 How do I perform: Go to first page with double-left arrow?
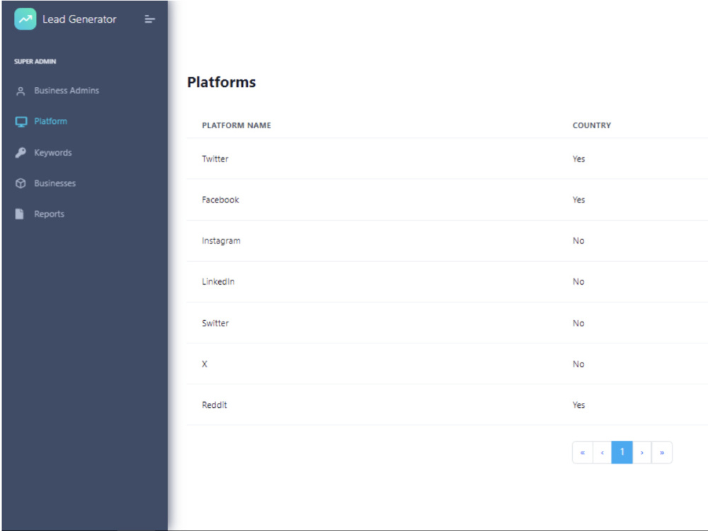coord(583,452)
